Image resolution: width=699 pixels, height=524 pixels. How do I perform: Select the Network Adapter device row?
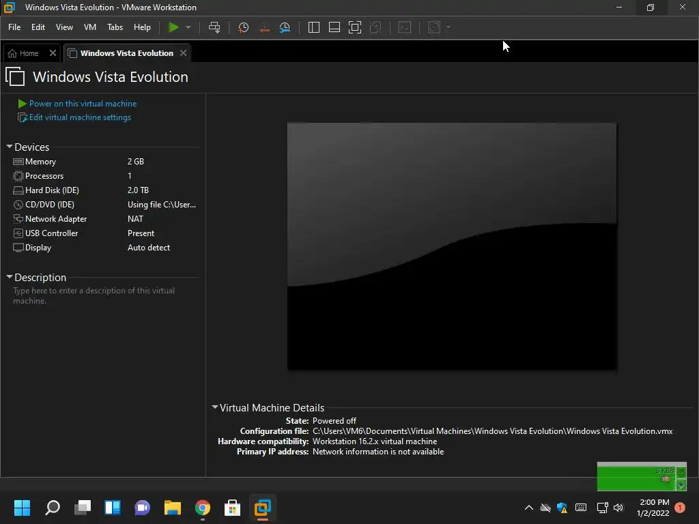pyautogui.click(x=104, y=219)
